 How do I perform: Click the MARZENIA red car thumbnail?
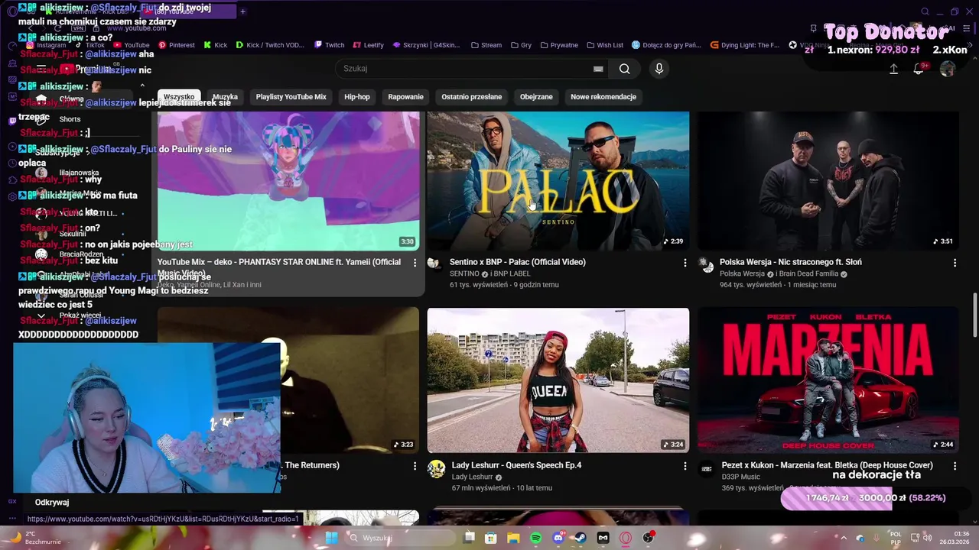[x=828, y=380]
